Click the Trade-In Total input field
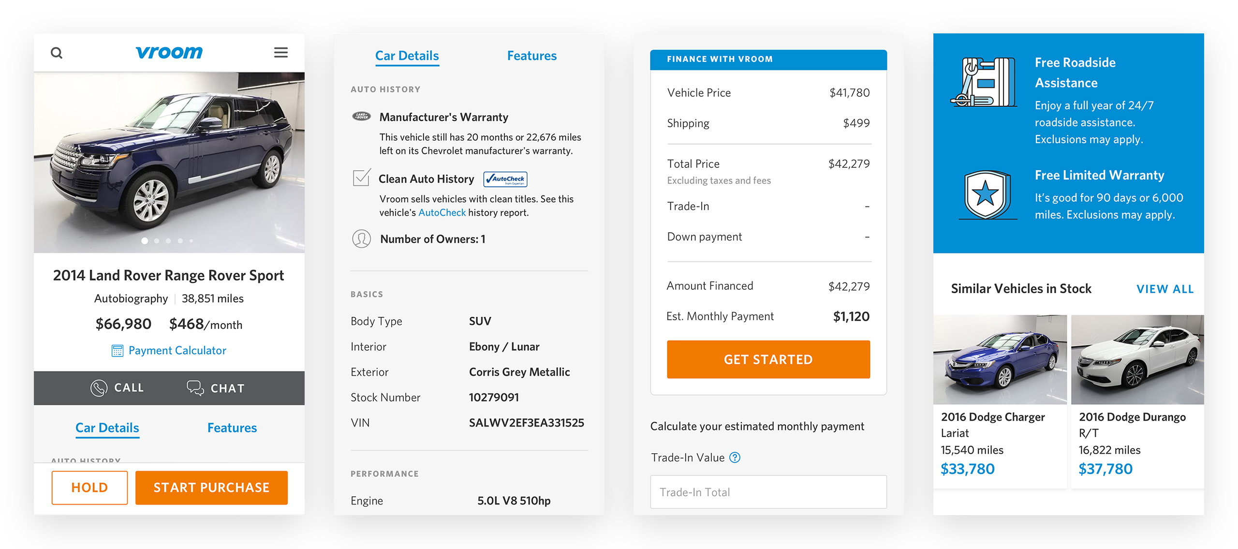Viewport: 1238px width, 549px height. tap(768, 492)
